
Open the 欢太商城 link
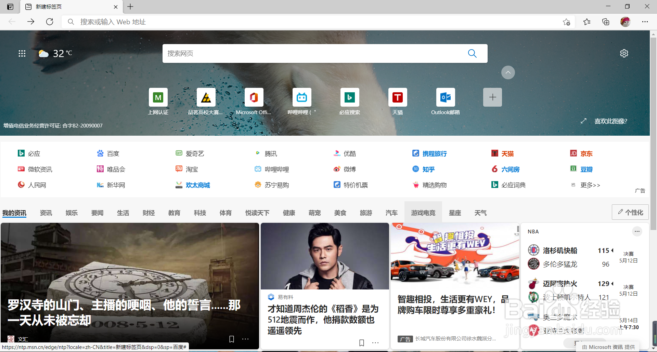point(193,185)
